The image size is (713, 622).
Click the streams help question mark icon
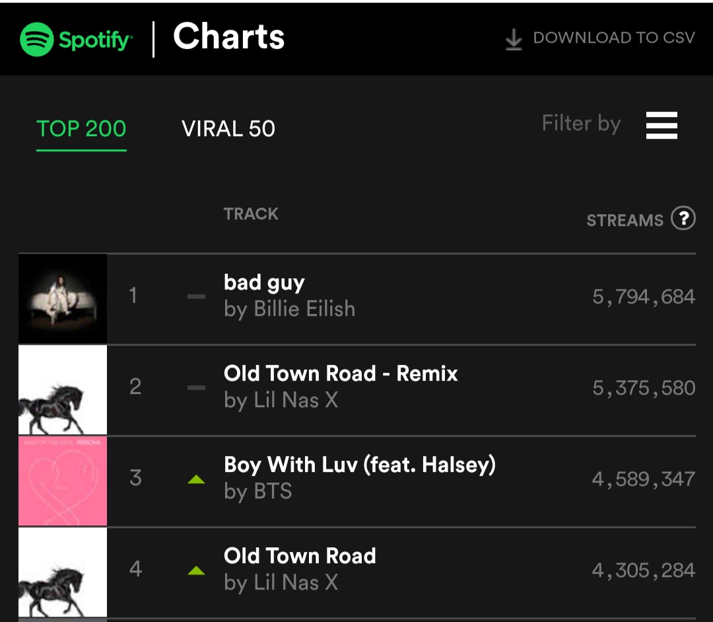point(683,218)
